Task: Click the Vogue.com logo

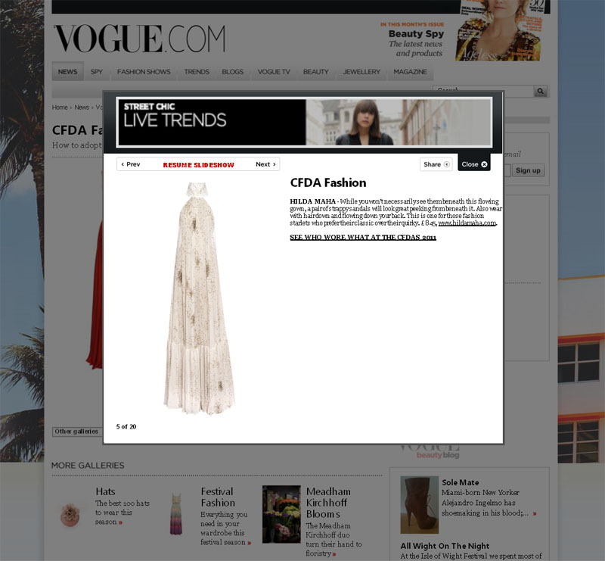Action: [139, 39]
